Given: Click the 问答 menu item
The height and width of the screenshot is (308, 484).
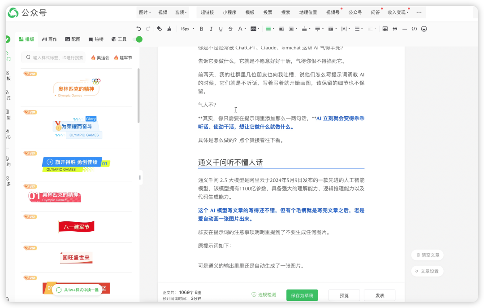Looking at the screenshot, I should (x=376, y=13).
